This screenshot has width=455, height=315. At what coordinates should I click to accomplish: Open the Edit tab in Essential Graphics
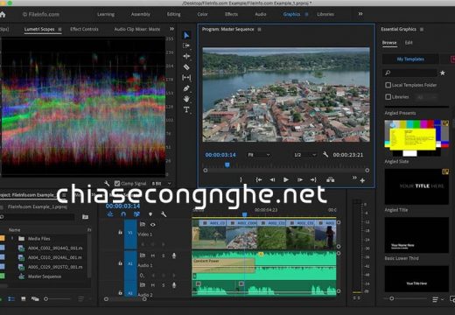(409, 43)
